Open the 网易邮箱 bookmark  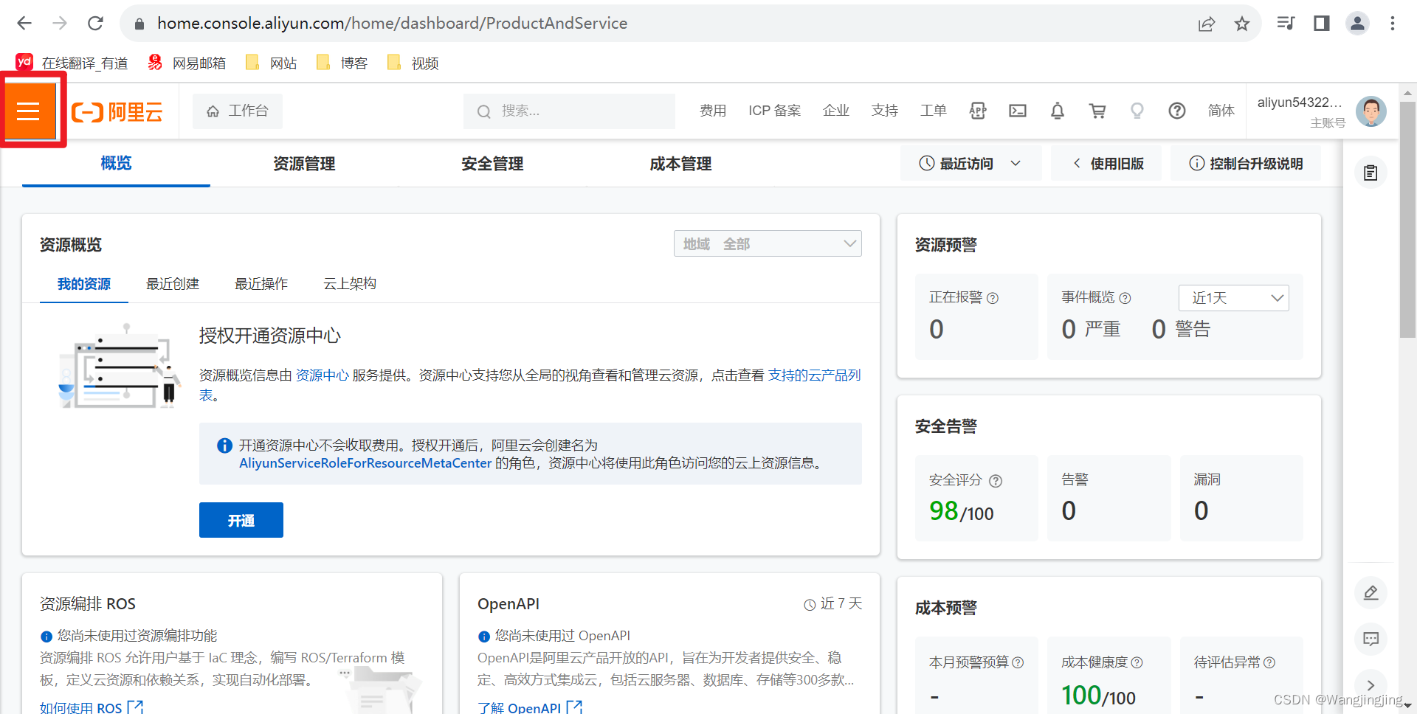[x=187, y=63]
